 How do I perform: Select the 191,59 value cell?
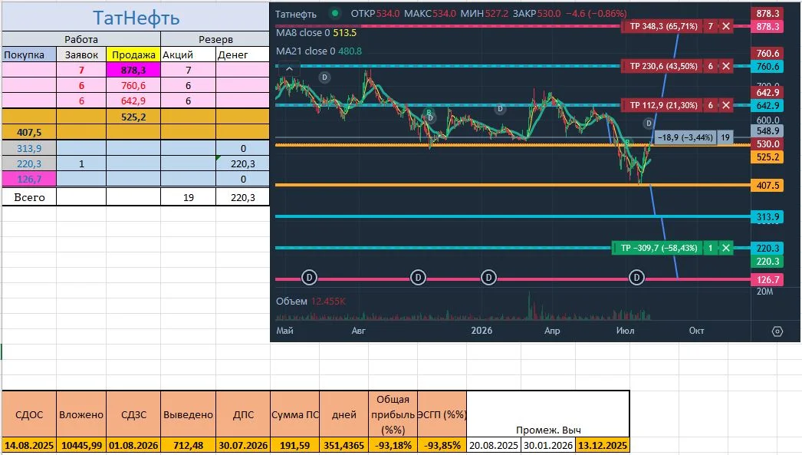pyautogui.click(x=294, y=445)
